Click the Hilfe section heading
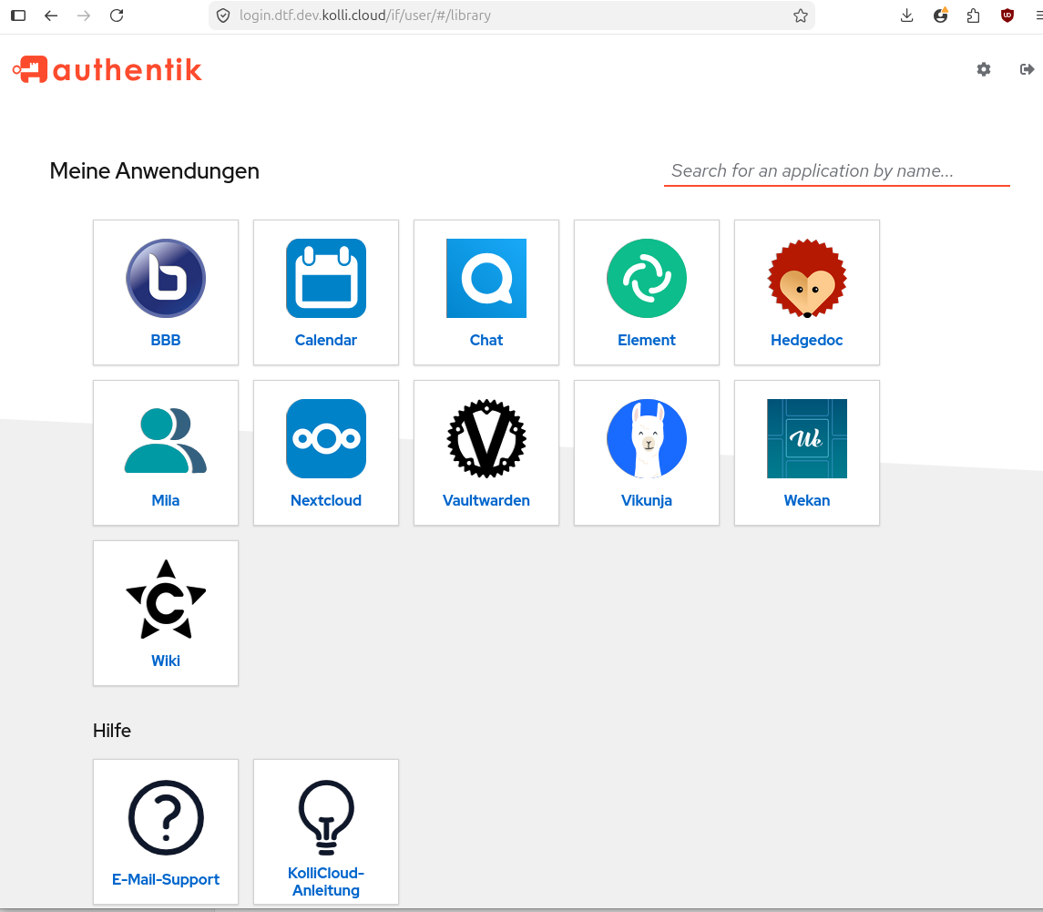Image resolution: width=1043 pixels, height=912 pixels. [112, 731]
